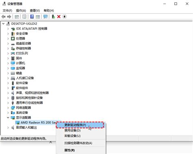Click the scan for hardware changes monitor icon
This screenshot has height=154, width=193.
pos(46,17)
